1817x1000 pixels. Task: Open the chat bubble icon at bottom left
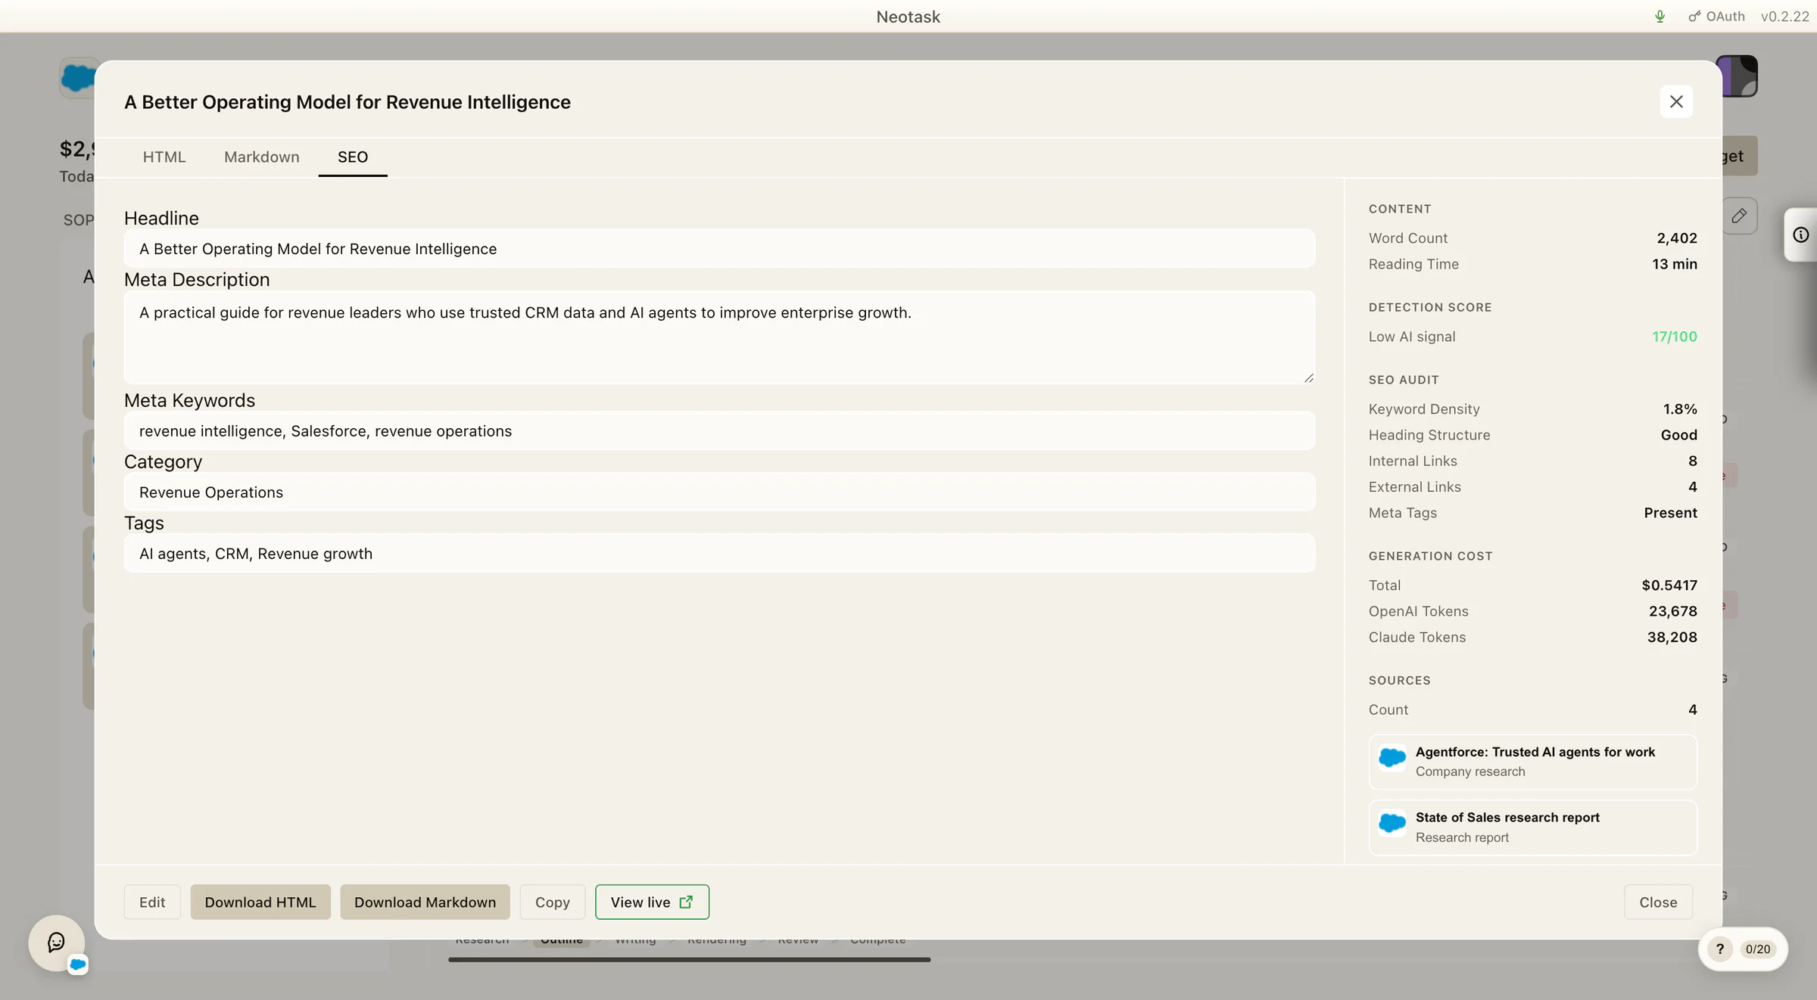click(56, 943)
